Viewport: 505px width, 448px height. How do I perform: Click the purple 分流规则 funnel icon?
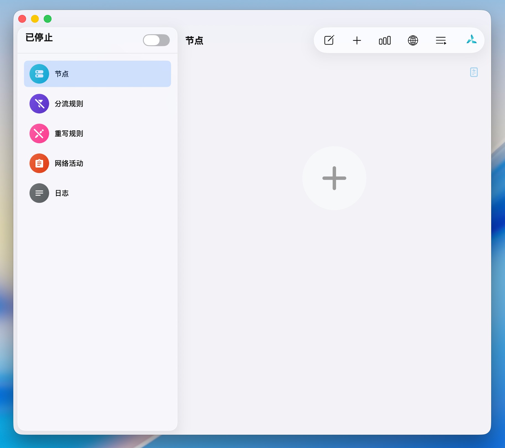[x=39, y=104]
